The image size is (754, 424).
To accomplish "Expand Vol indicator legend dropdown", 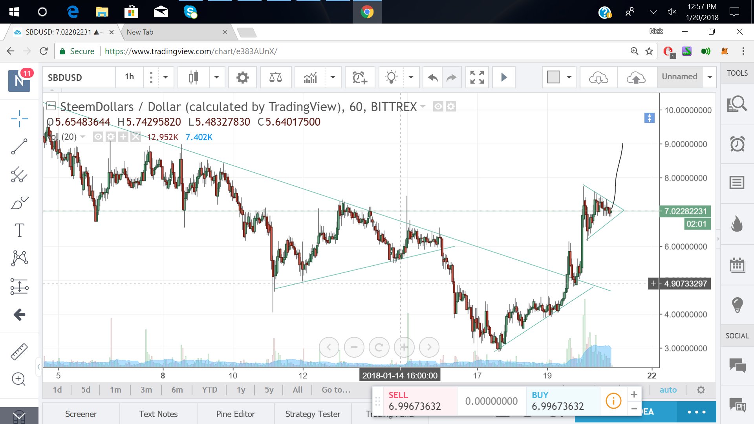I will pyautogui.click(x=83, y=137).
